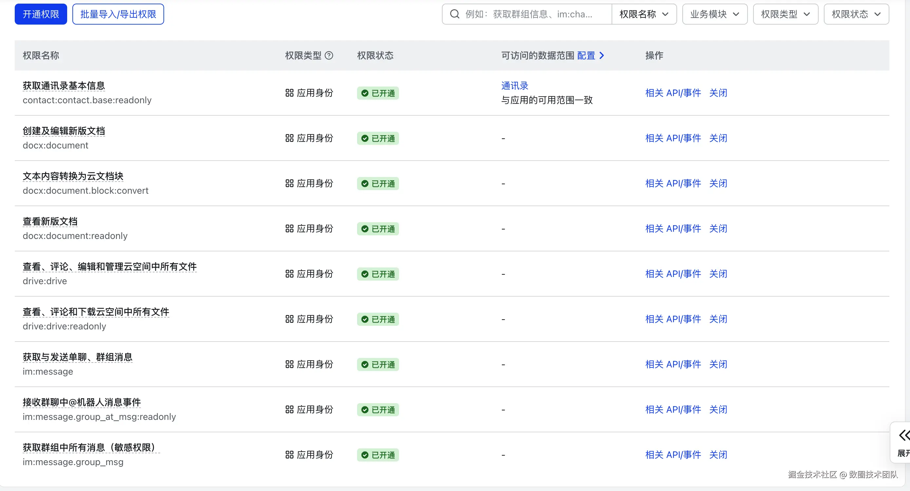Viewport: 910px width, 491px height.
Task: Expand the 业务模块 filter dropdown
Action: click(x=714, y=14)
